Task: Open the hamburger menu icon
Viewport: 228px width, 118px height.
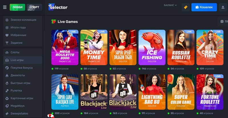Action: [x=5, y=7]
